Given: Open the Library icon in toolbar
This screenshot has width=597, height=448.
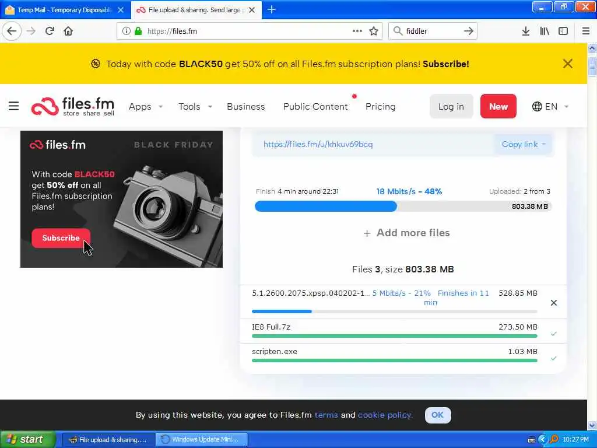Looking at the screenshot, I should (x=545, y=32).
